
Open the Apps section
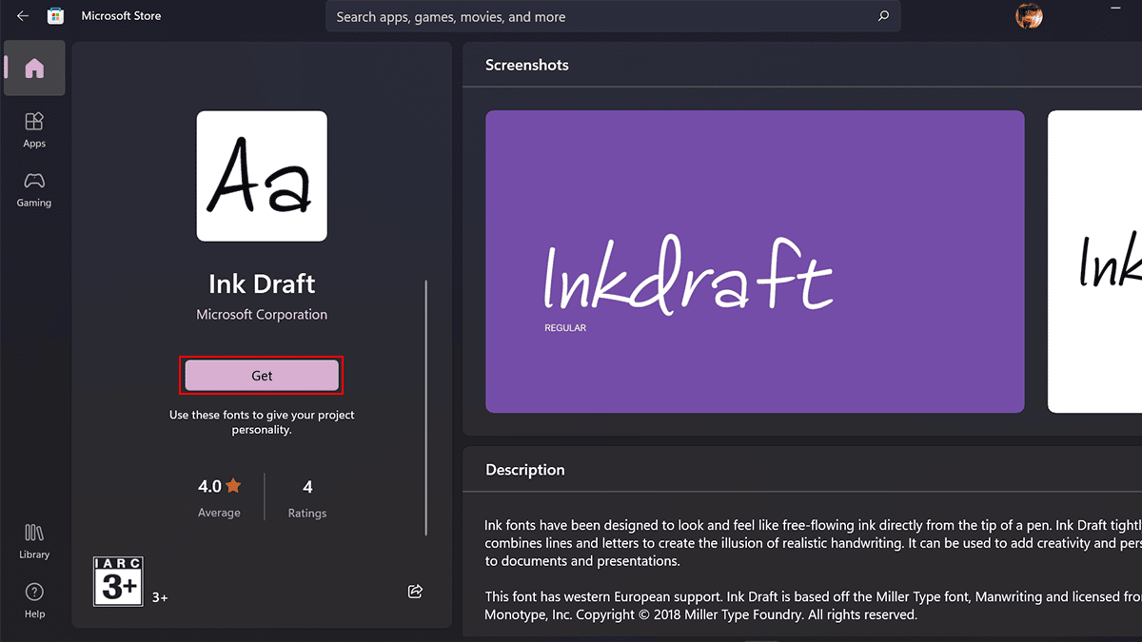pyautogui.click(x=34, y=129)
